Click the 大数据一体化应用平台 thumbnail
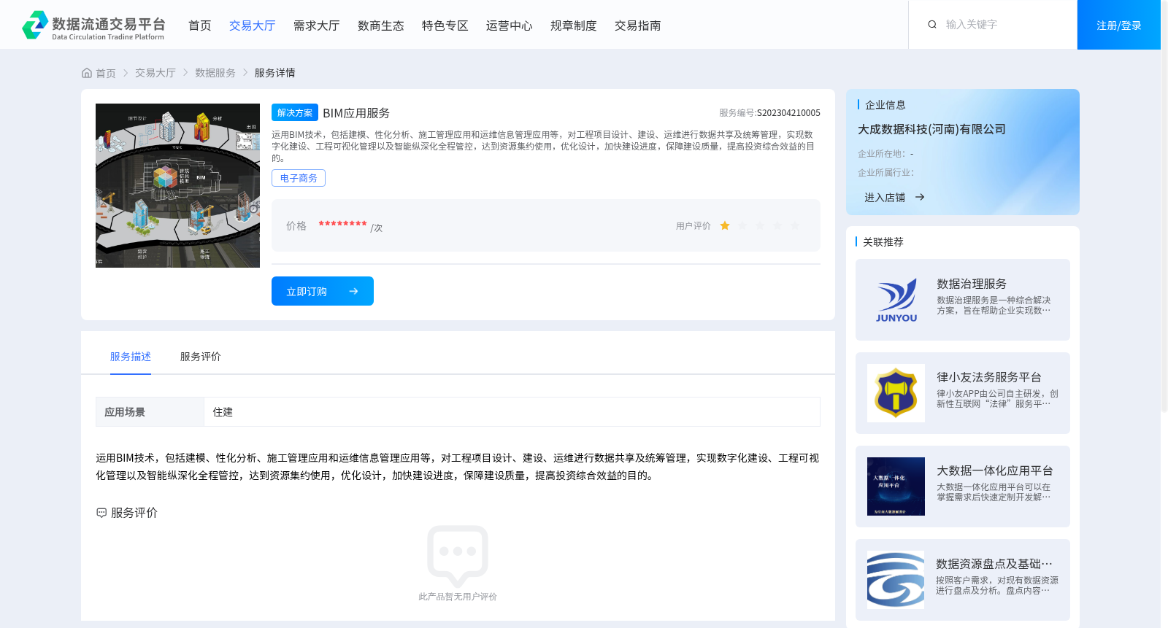The image size is (1168, 628). tap(896, 486)
